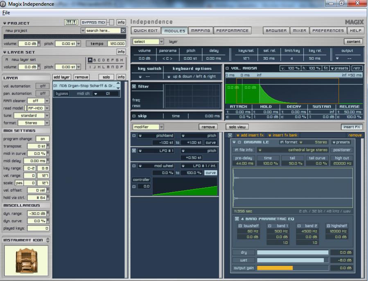Viewport: 368px width, 281px height.
Task: Toggle the EQ band 1 power icon
Action: [270, 226]
